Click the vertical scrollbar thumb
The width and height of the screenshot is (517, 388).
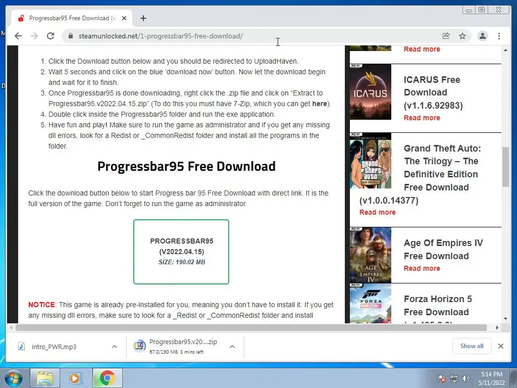coord(505,167)
